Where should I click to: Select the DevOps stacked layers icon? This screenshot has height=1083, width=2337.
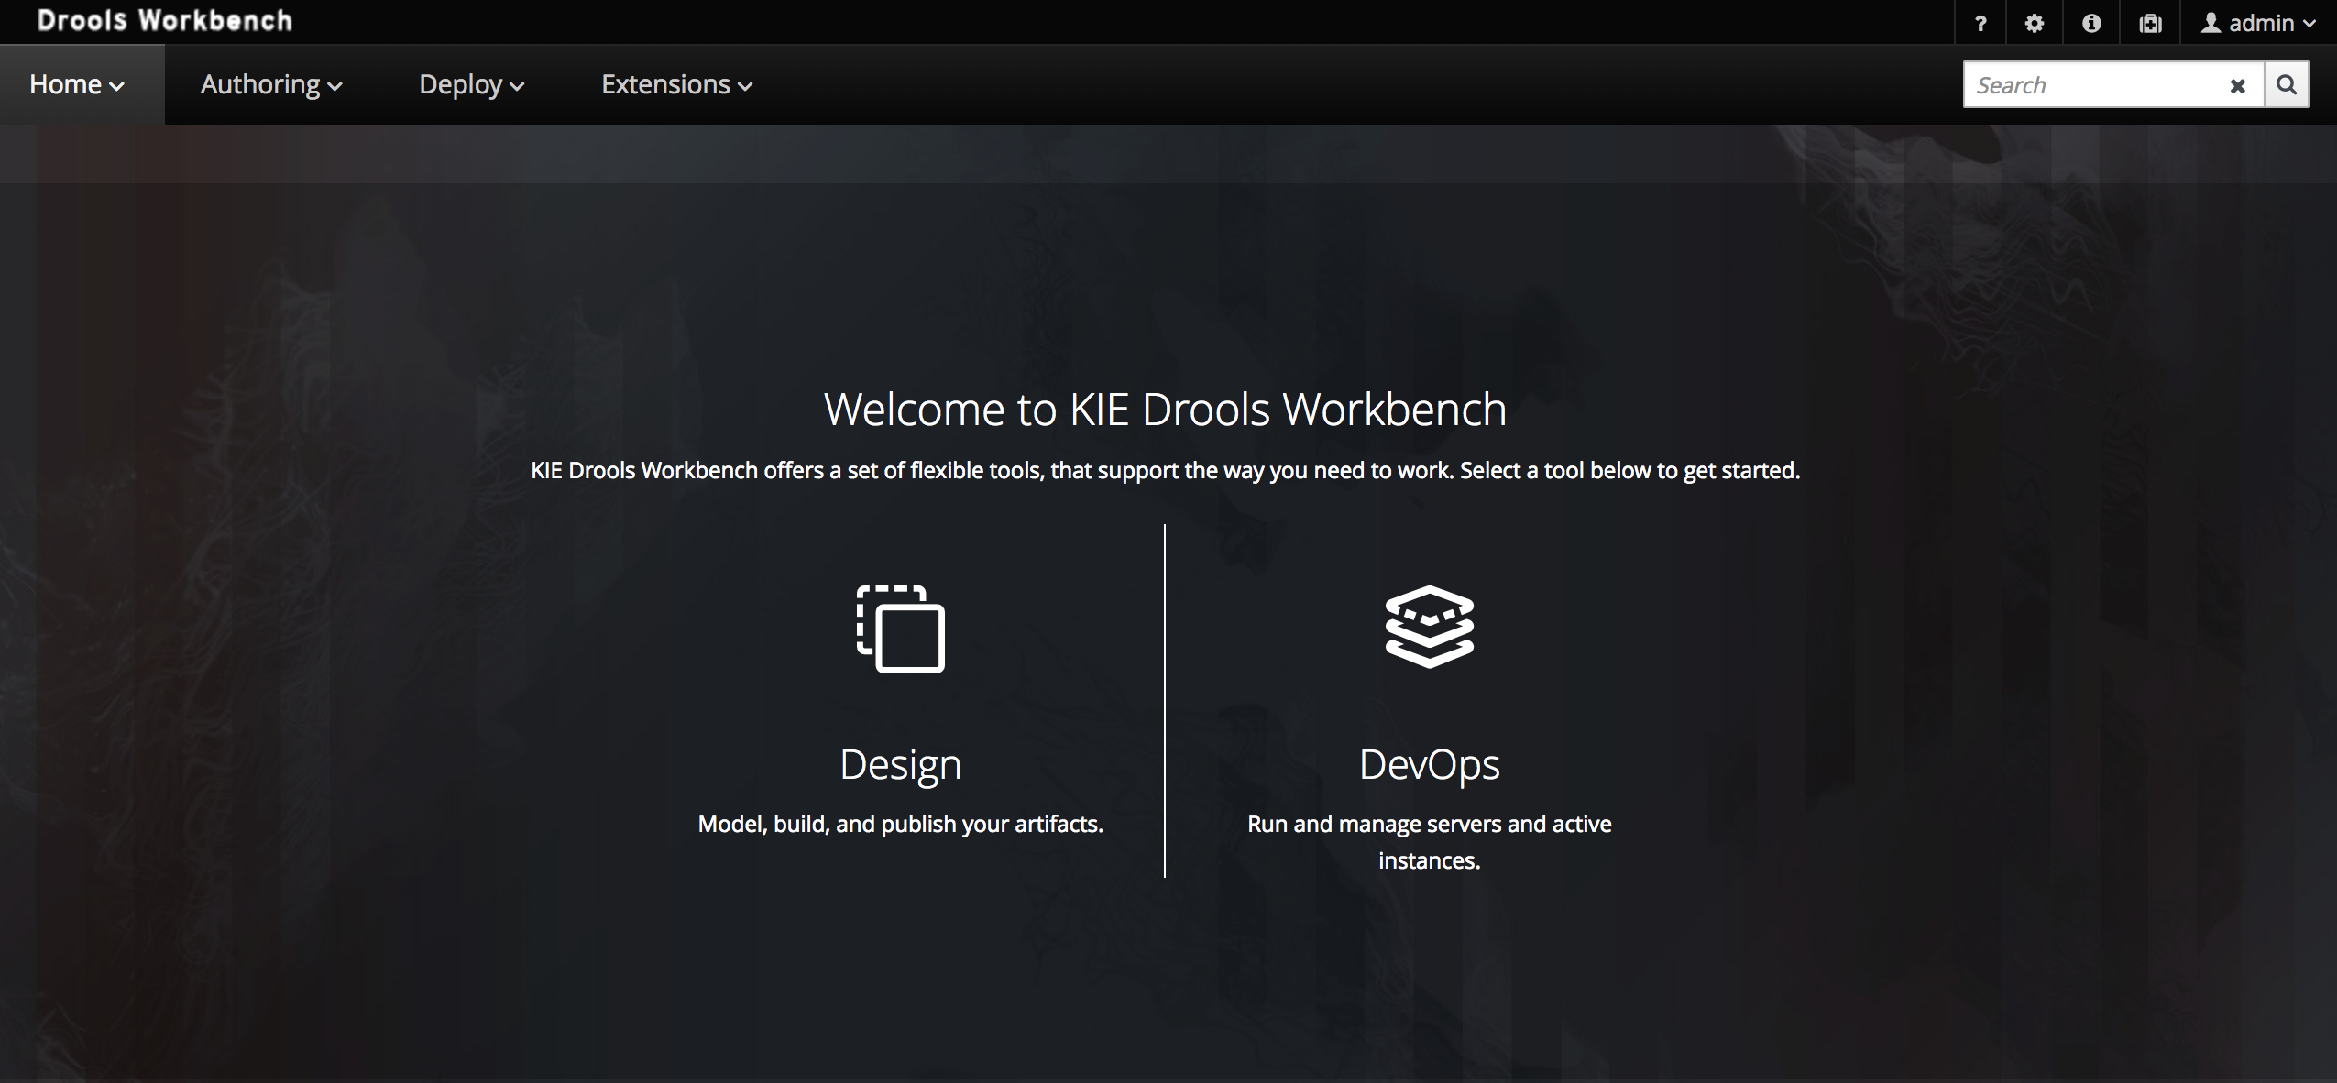point(1430,629)
